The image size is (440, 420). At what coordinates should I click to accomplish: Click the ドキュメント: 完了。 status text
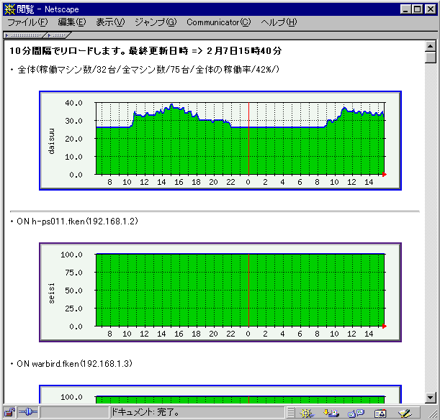(x=145, y=412)
